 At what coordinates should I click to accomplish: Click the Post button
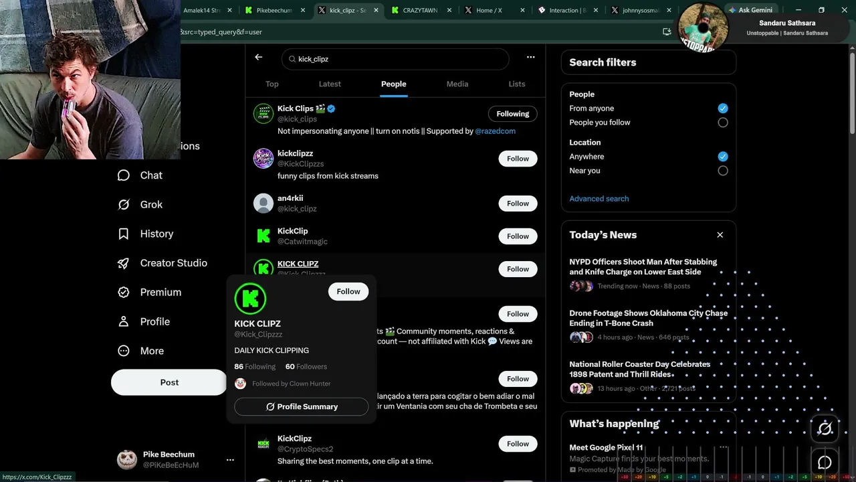[x=169, y=382]
